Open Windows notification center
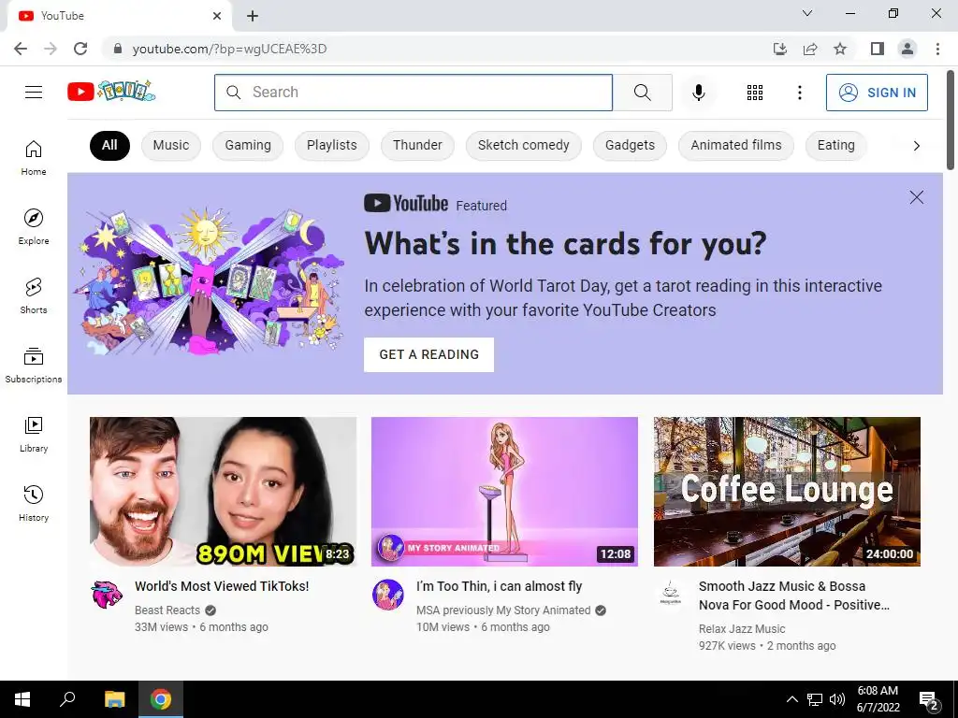Viewport: 958px width, 718px height. [x=929, y=699]
